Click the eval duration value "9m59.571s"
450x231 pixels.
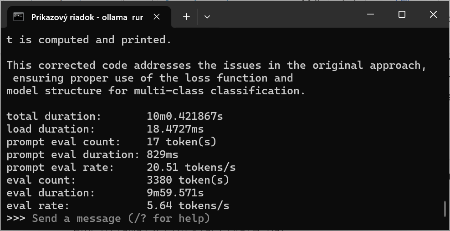pos(175,193)
